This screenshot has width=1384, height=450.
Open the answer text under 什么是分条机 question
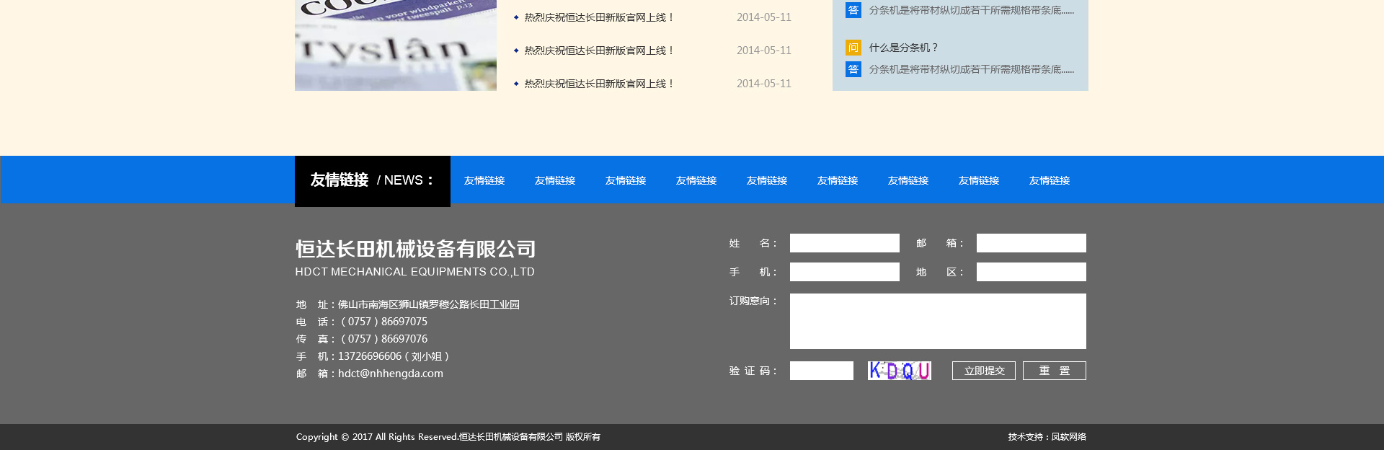[x=971, y=69]
